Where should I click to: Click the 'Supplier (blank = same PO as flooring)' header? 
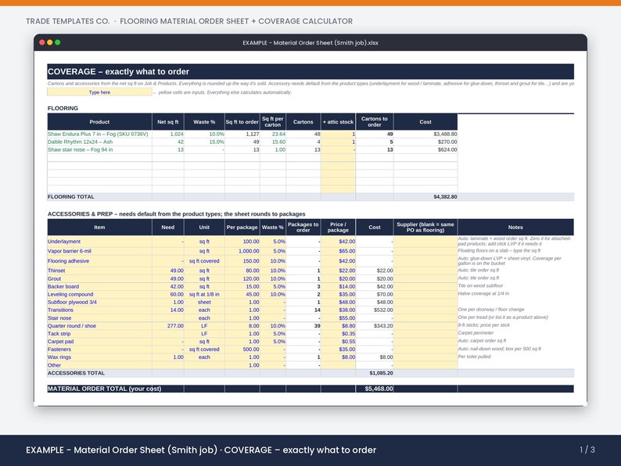tap(425, 228)
